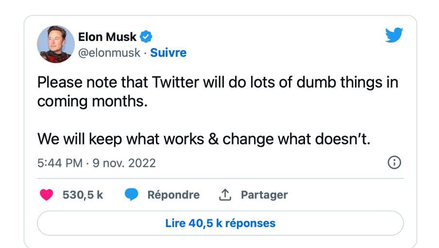439x248 pixels.
Task: Click the tweet's first line about dumb things
Action: click(x=218, y=82)
